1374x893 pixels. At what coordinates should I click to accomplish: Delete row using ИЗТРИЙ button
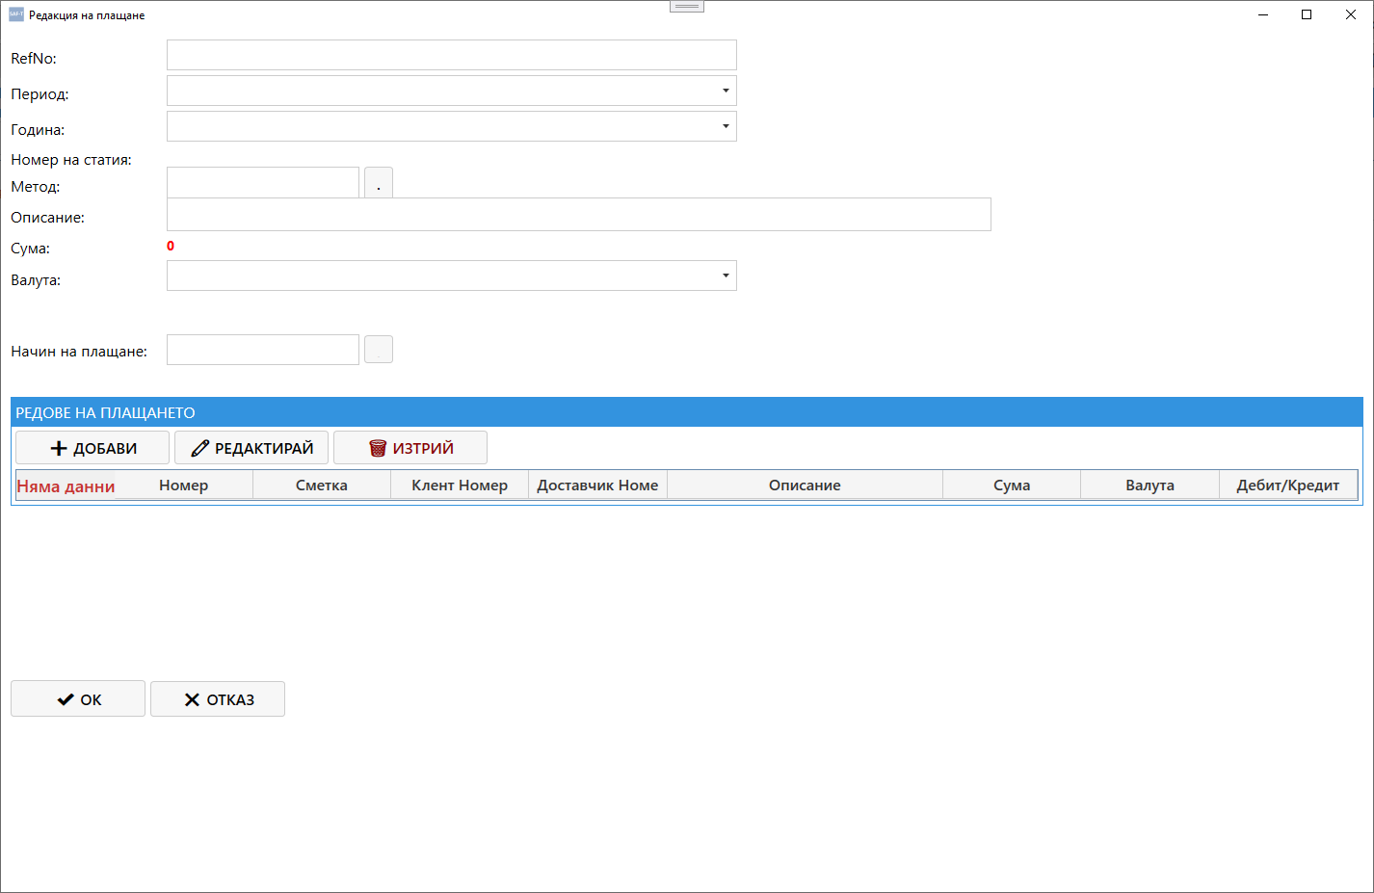click(410, 448)
